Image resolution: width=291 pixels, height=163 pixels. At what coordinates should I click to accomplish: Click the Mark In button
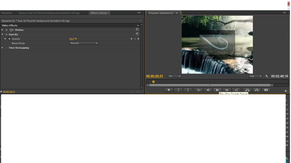(178, 90)
